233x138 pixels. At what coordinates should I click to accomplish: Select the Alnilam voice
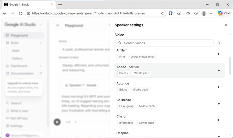click(170, 54)
